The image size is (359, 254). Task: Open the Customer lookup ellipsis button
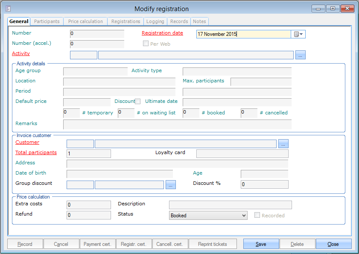(x=283, y=144)
